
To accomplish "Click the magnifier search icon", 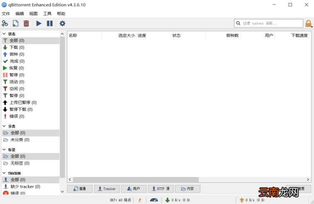I will pos(238,23).
